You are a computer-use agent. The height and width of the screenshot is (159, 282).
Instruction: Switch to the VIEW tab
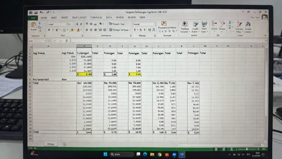(x=142, y=17)
